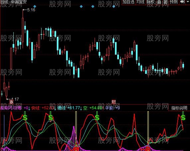Click the 股旁网吸筹 indicator name
190x151 pixels.
11,108
